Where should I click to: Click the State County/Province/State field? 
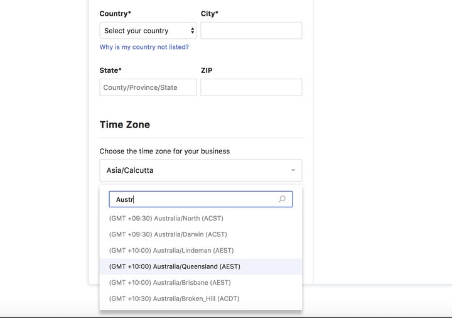(x=148, y=87)
